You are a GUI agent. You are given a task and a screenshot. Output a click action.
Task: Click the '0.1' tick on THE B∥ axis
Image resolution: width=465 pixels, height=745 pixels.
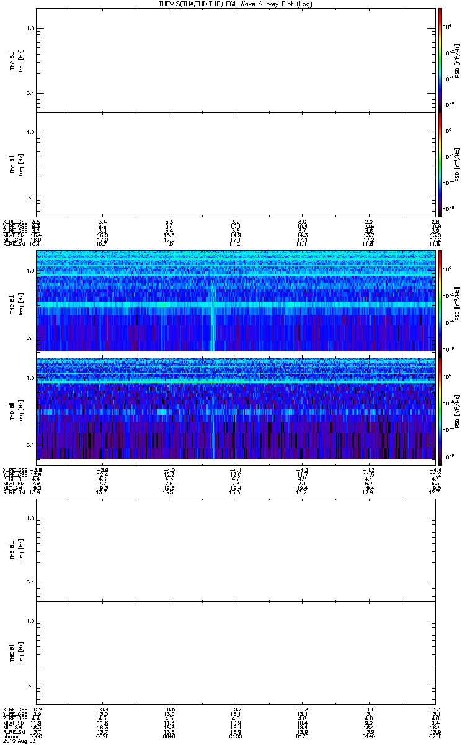coord(31,685)
